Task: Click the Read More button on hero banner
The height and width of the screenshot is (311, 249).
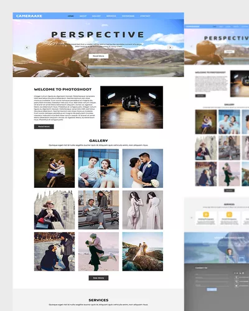Action: (x=98, y=56)
